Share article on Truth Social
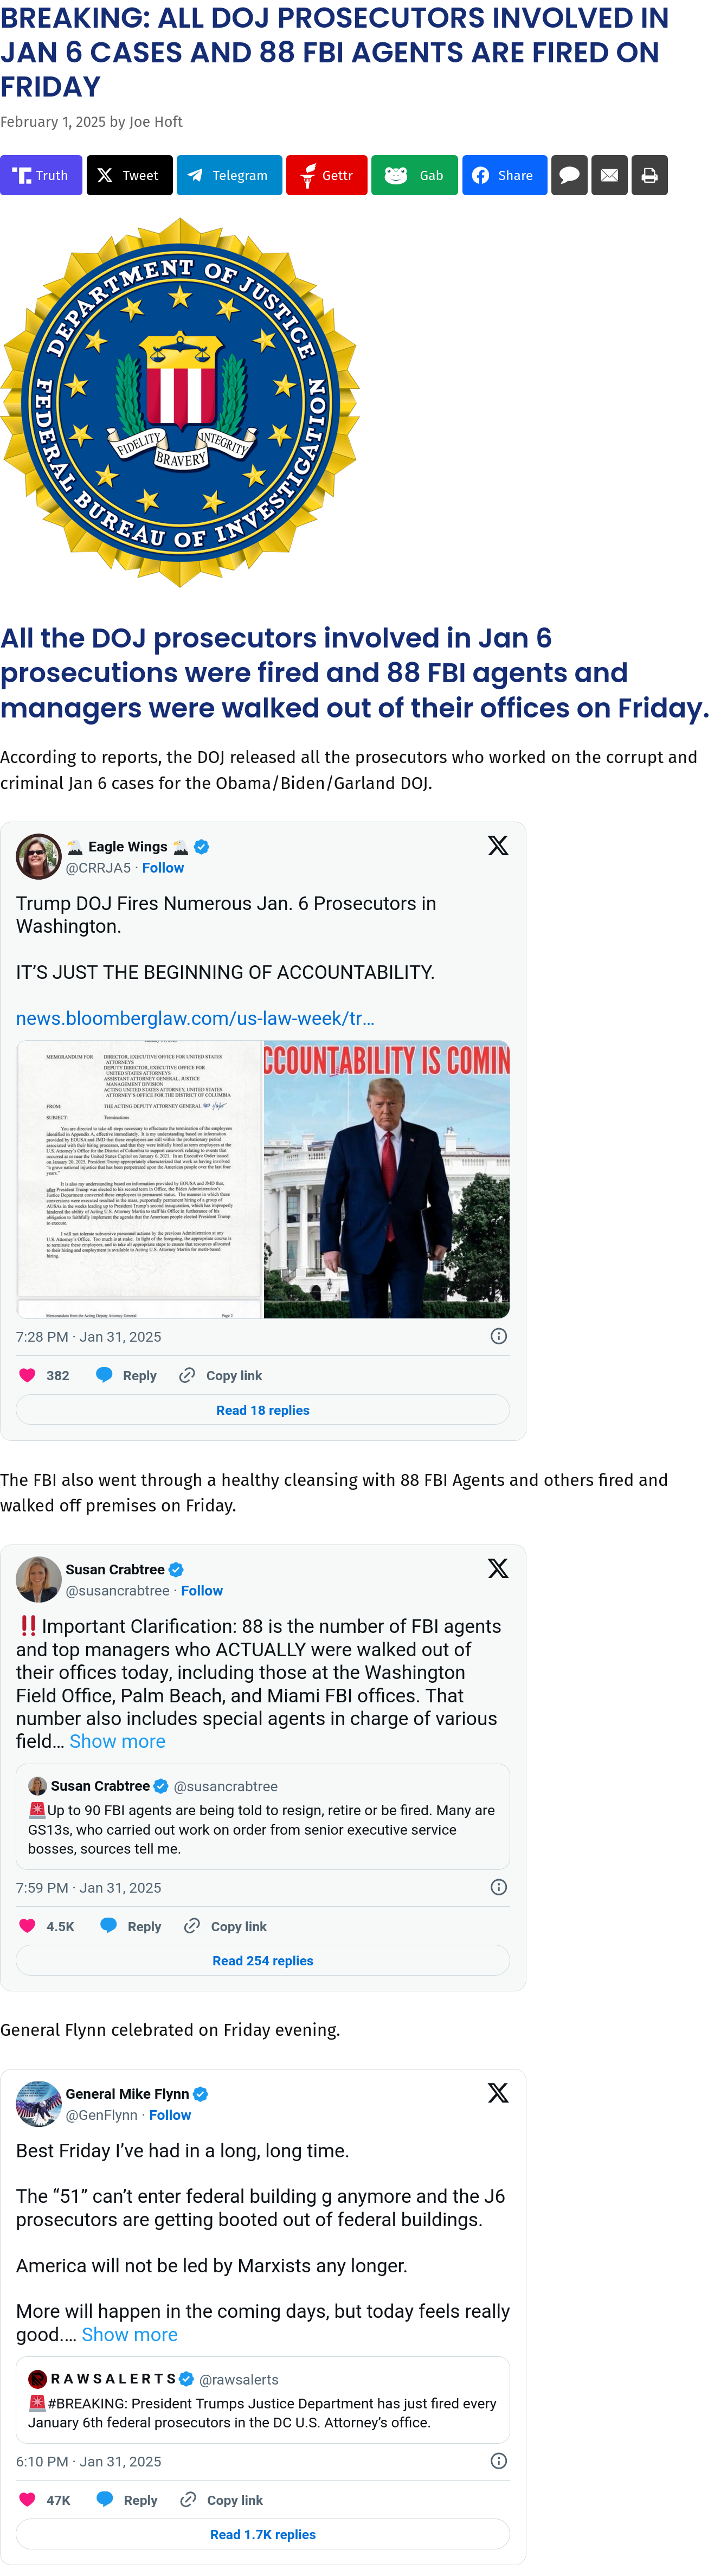Viewport: 727px width, 2576px height. (x=41, y=176)
